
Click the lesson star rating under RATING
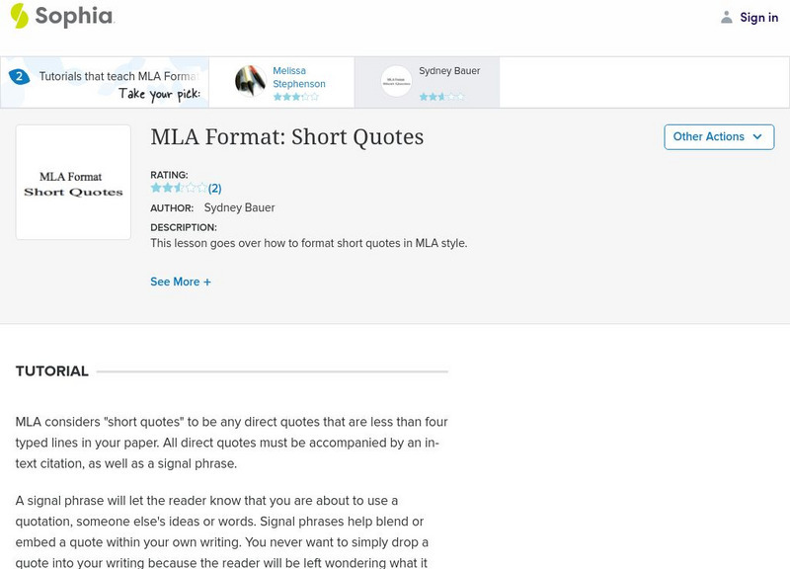(x=179, y=188)
